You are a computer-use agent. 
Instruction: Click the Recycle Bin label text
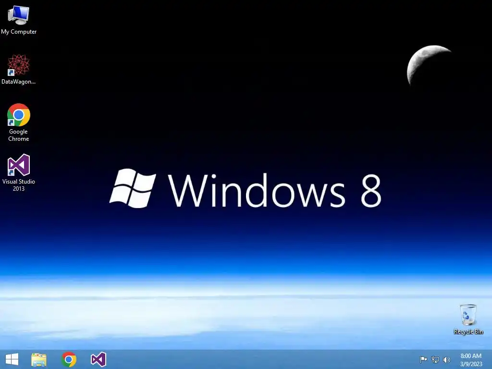tap(468, 332)
